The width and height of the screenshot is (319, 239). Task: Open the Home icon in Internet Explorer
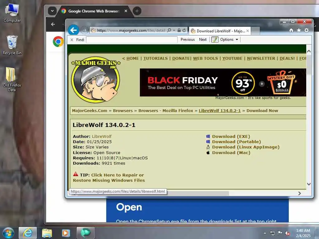(x=291, y=30)
